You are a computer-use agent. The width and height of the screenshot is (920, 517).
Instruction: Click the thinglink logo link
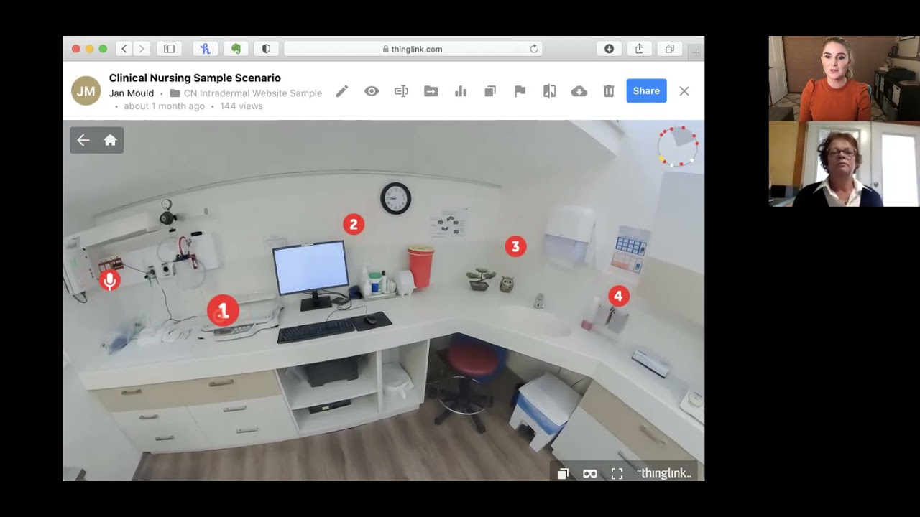click(x=664, y=472)
